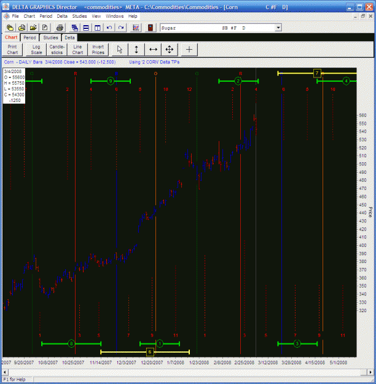
Task: Click the green circled 9 cycle marker
Action: pyautogui.click(x=111, y=81)
